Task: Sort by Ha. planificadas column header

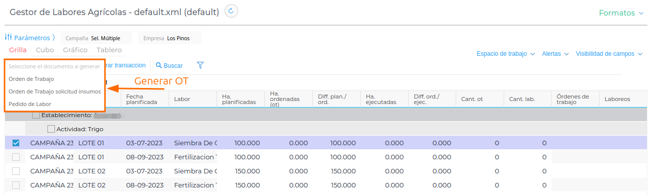Action: [x=241, y=99]
